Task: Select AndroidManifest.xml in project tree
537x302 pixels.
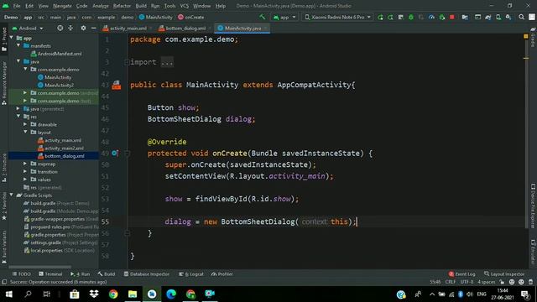Action: coord(60,54)
